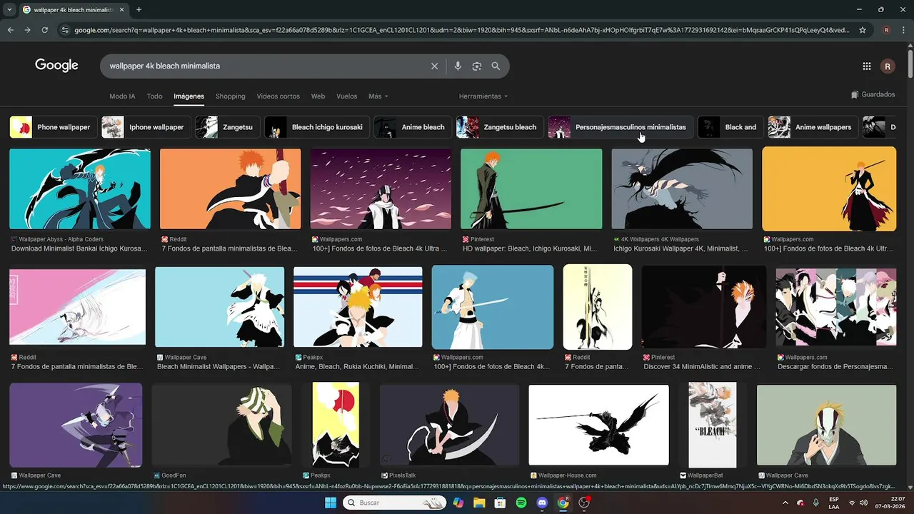Open the clock and date in the tray
914x514 pixels.
click(892, 503)
